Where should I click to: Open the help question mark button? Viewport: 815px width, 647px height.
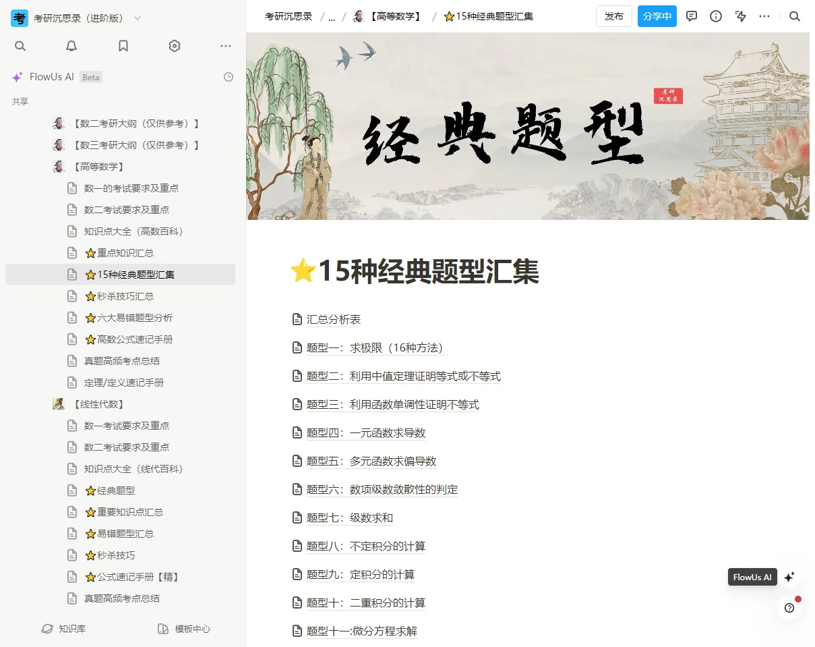(789, 607)
